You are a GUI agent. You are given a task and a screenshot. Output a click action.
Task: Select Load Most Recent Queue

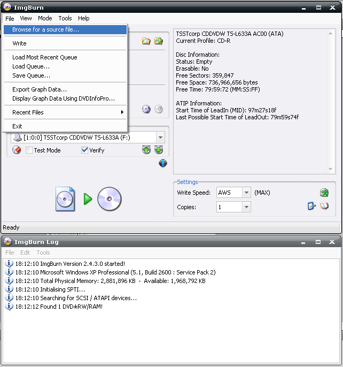click(65, 57)
